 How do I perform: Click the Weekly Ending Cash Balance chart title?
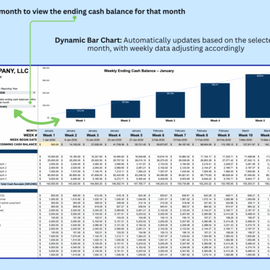tap(139, 71)
